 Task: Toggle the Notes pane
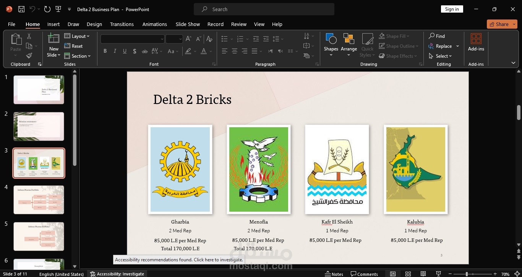point(334,274)
